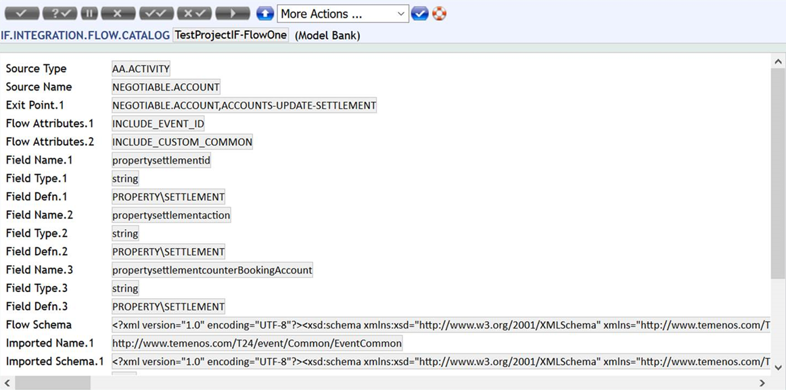Click the vertical scrollbar up arrow
This screenshot has width=786, height=390.
pos(778,62)
